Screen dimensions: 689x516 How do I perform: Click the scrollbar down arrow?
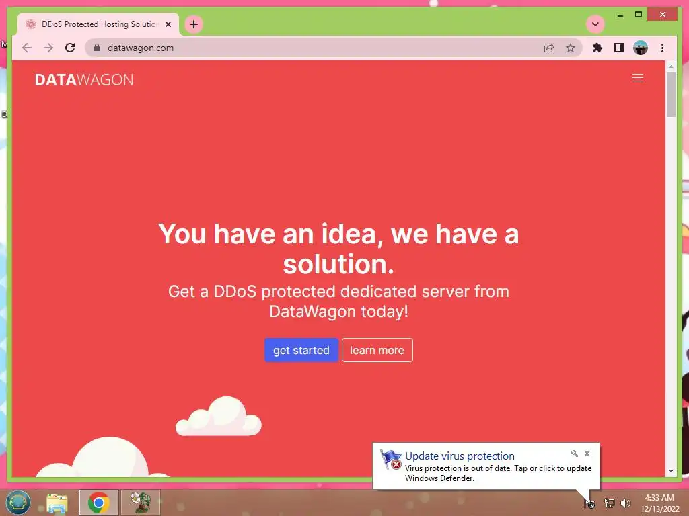click(671, 471)
